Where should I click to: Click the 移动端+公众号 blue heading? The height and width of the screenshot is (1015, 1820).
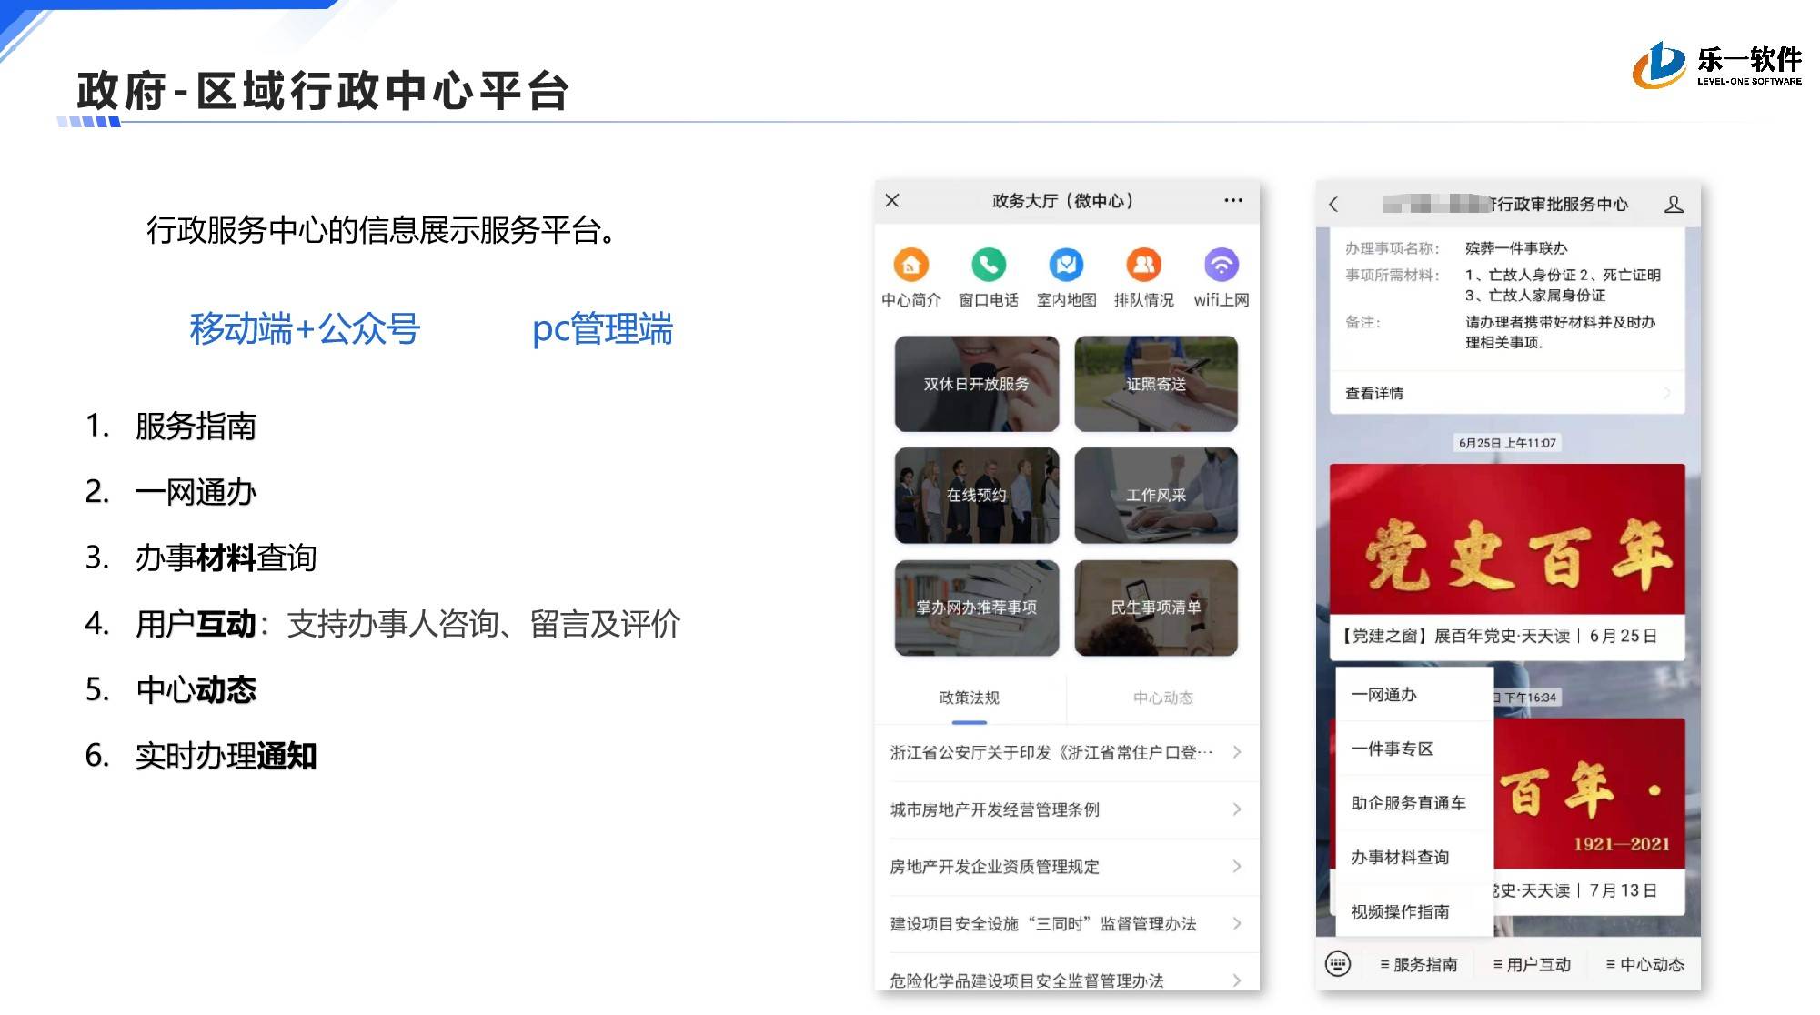click(x=305, y=328)
